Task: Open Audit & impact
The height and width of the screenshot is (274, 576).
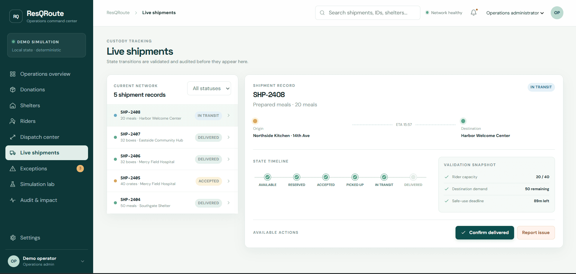Action: [47, 200]
